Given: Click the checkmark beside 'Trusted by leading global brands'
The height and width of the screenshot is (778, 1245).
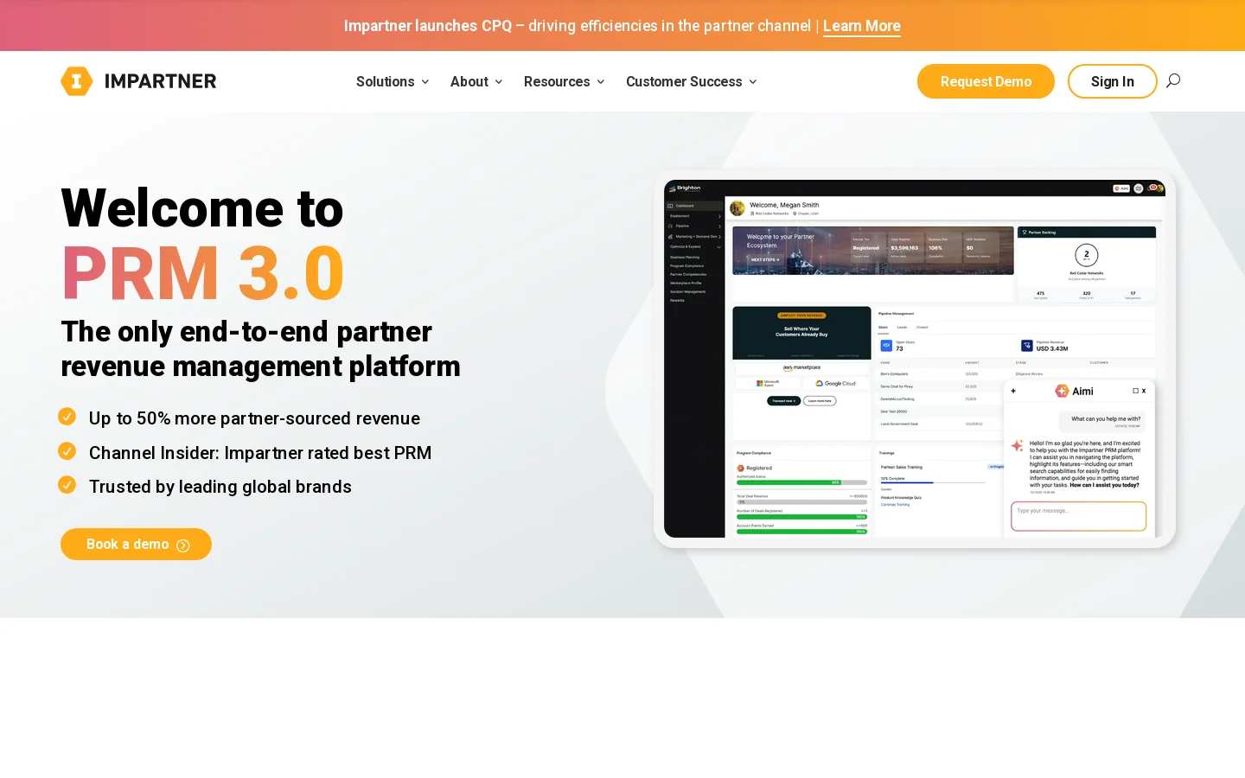Looking at the screenshot, I should [67, 485].
